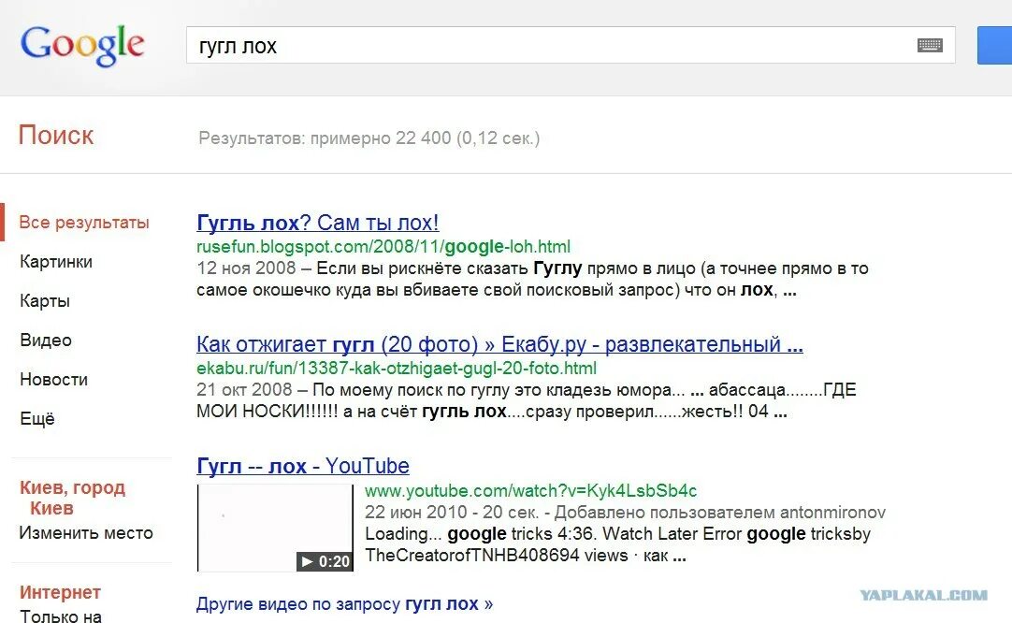Click the Google logo
The height and width of the screenshot is (623, 1012).
pyautogui.click(x=82, y=44)
